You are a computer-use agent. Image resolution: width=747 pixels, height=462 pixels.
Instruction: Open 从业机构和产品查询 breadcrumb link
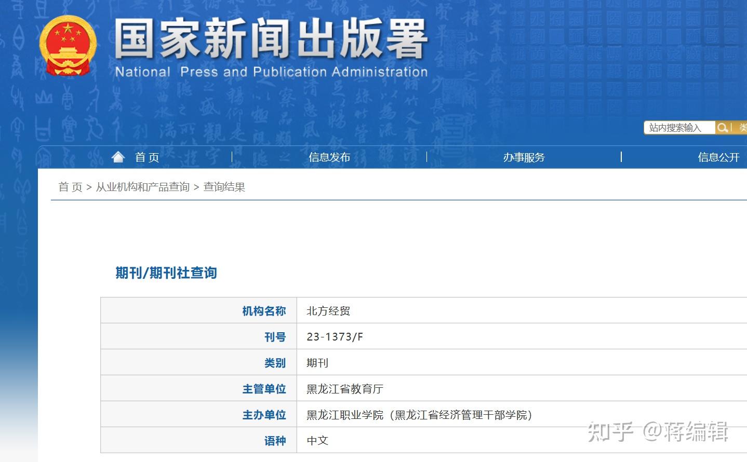(x=142, y=187)
